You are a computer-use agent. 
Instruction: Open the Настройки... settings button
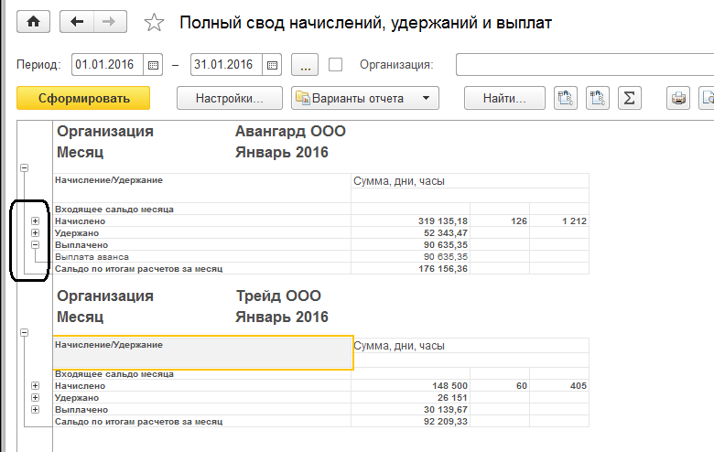(x=227, y=98)
